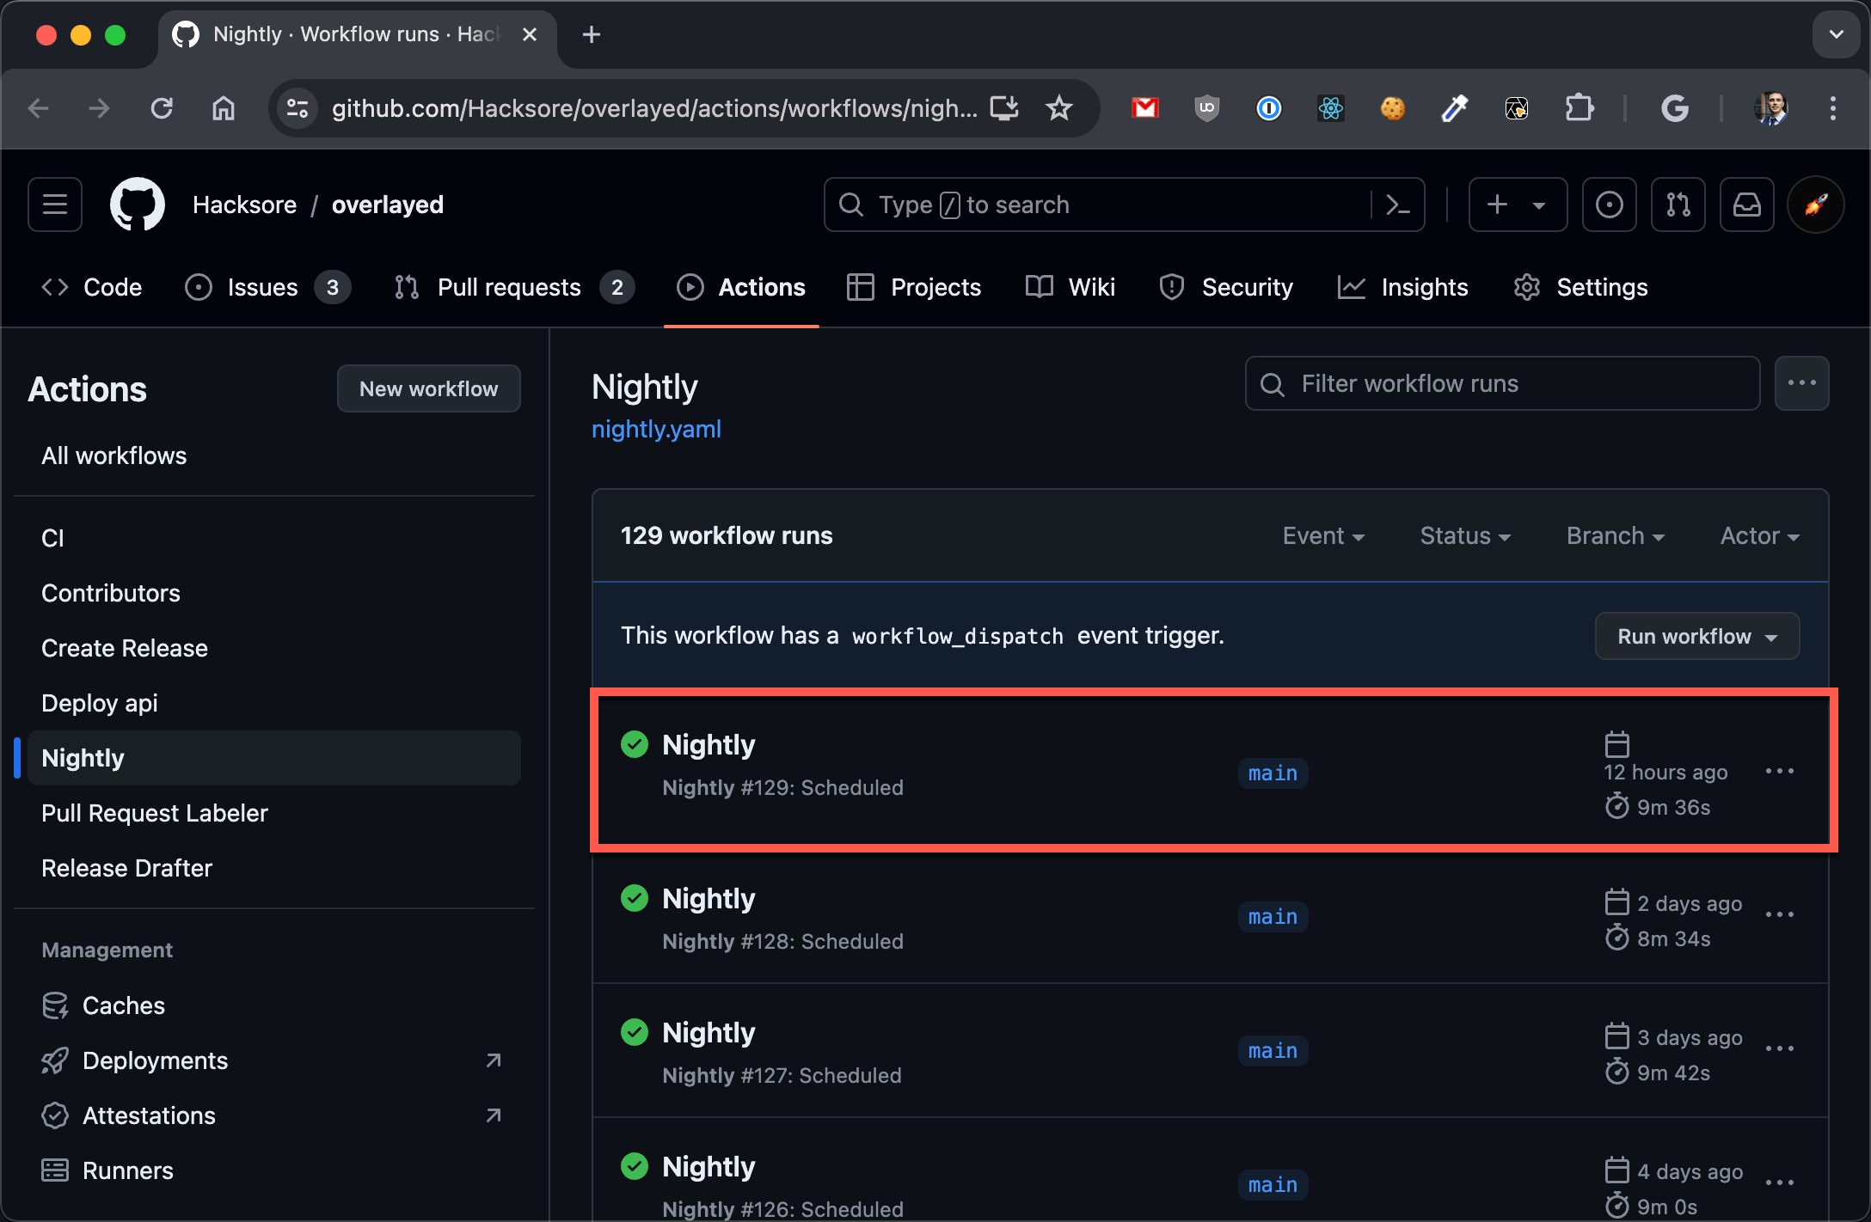Open options menu for Nightly #127 run

coord(1780,1049)
